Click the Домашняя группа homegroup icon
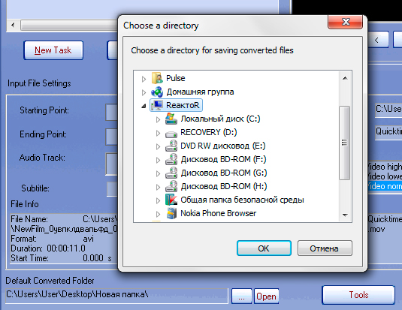The width and height of the screenshot is (402, 310). [x=157, y=92]
